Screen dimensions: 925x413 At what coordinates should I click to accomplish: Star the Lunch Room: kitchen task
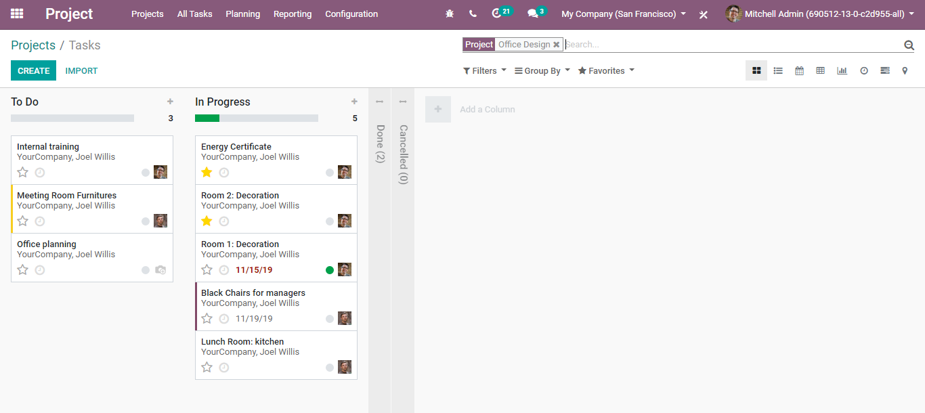click(x=207, y=367)
